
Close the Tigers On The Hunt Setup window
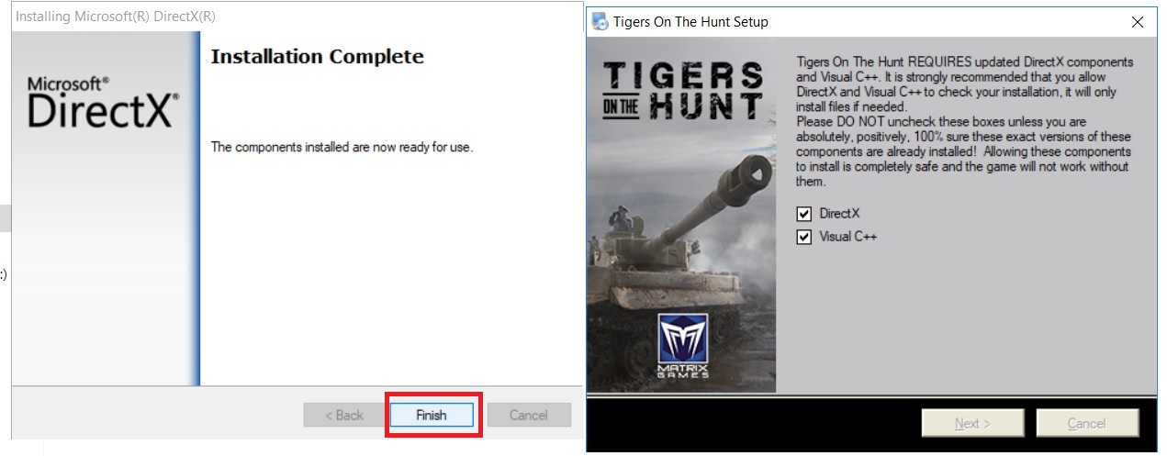click(1138, 21)
